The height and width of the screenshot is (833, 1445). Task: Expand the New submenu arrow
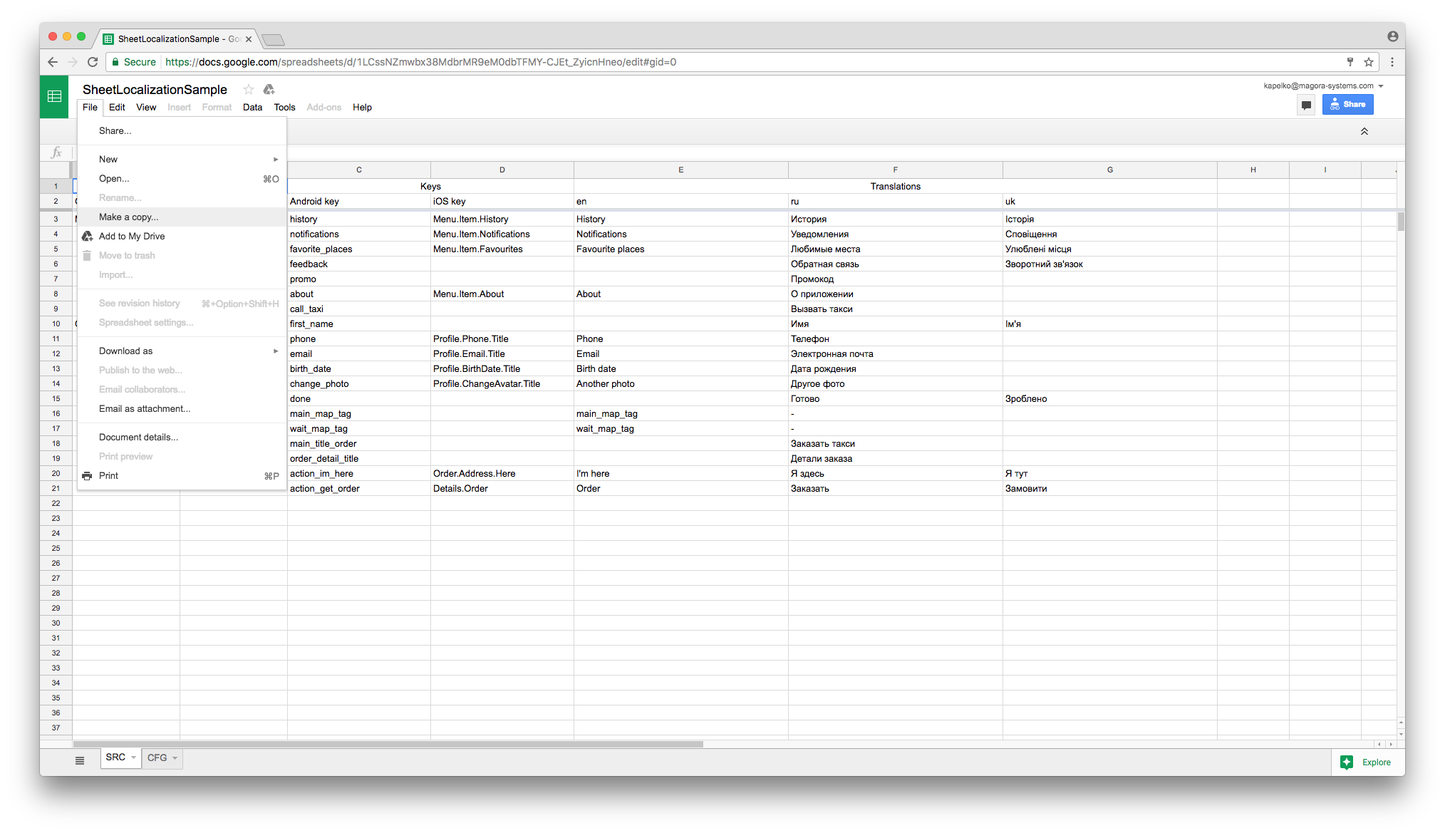276,159
